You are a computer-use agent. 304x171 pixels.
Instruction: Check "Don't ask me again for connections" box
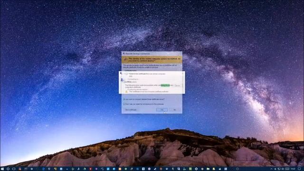[124, 104]
